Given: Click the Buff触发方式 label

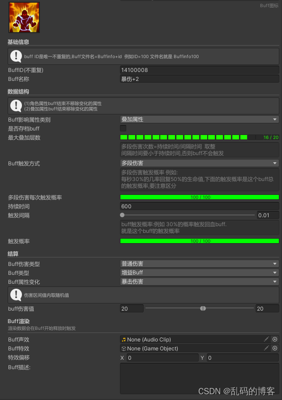Looking at the screenshot, I should 24,164.
